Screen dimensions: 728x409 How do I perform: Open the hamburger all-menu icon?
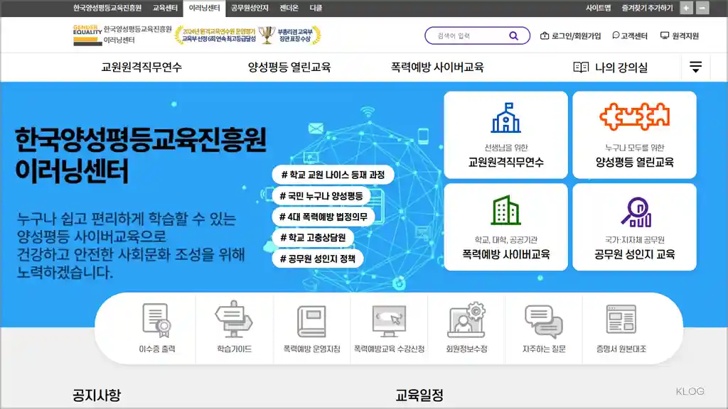pos(695,67)
